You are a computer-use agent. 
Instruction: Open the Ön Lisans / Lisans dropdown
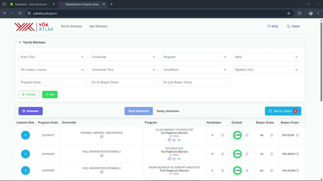pos(53,70)
